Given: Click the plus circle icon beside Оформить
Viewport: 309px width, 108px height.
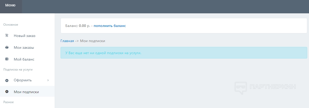Looking at the screenshot, I should coord(7,80).
